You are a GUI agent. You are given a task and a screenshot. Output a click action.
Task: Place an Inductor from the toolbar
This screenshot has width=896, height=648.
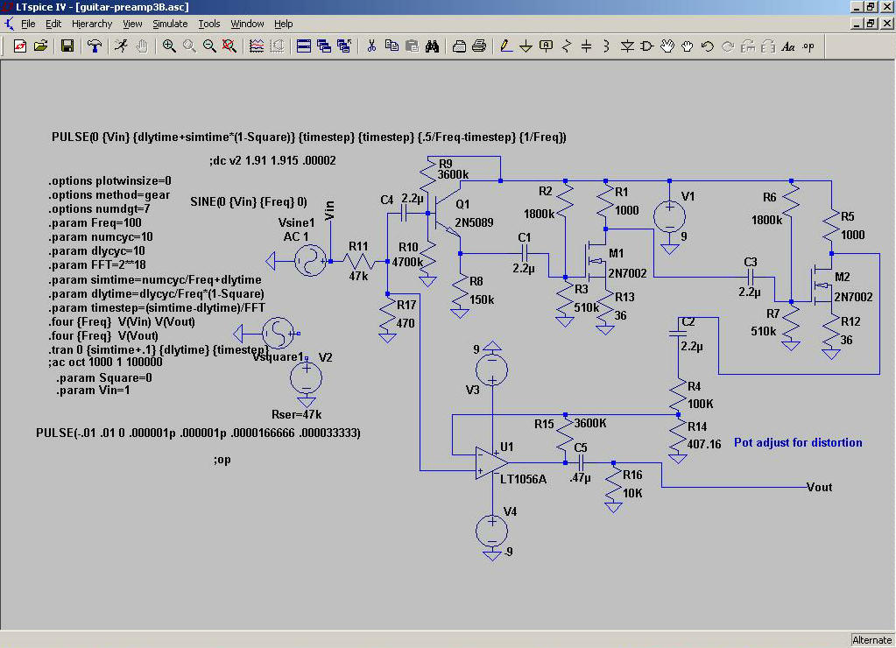click(x=606, y=46)
